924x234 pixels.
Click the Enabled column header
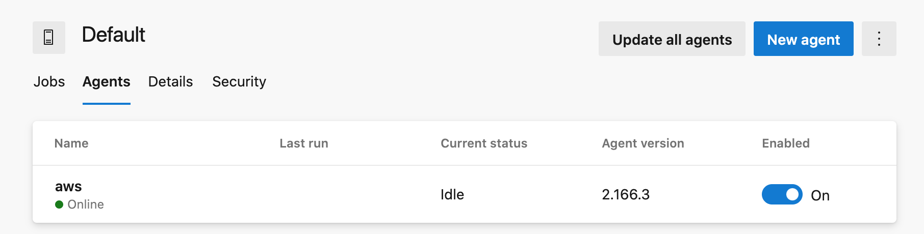tap(785, 143)
